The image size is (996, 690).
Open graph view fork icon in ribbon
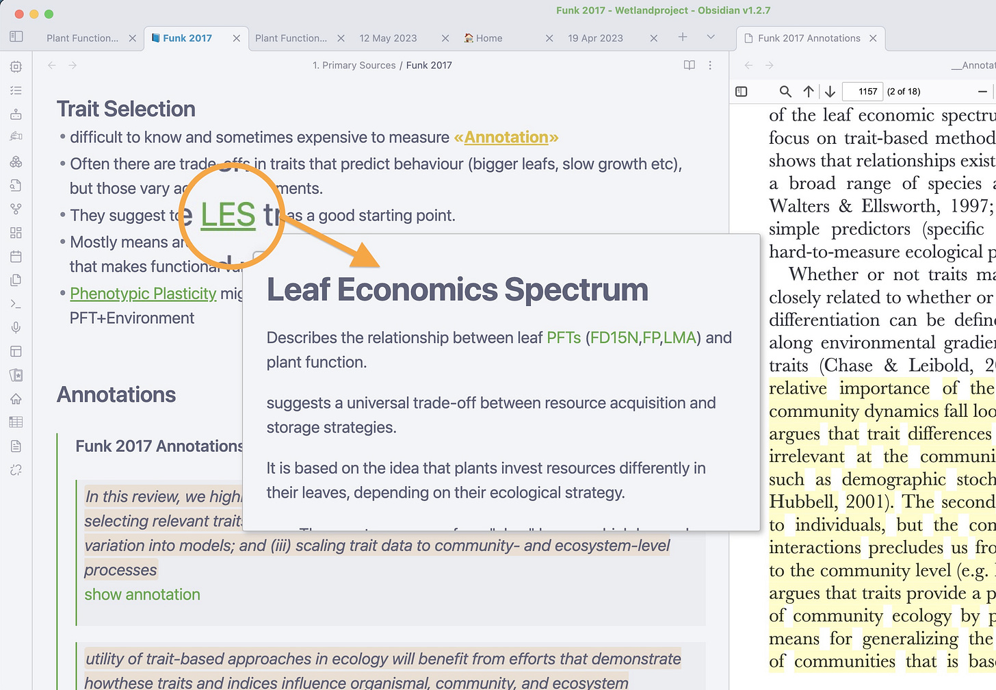16,209
